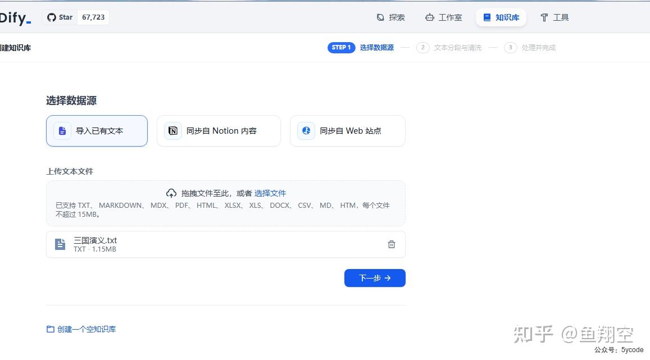
Task: Open the 工具 tab
Action: point(554,17)
